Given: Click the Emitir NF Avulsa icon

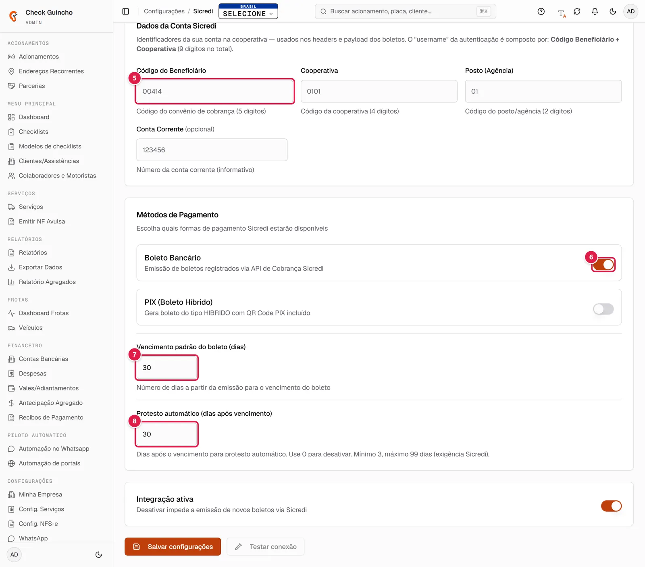Looking at the screenshot, I should 11,221.
